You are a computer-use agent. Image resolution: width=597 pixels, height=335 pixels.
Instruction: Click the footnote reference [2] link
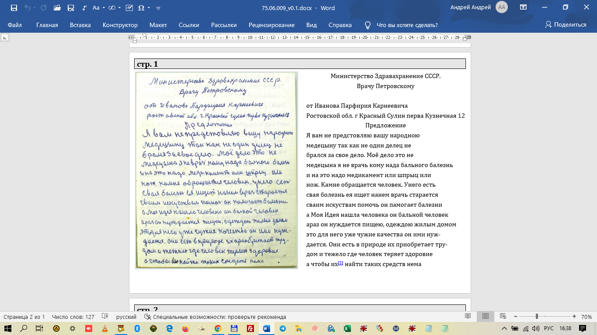click(x=340, y=263)
